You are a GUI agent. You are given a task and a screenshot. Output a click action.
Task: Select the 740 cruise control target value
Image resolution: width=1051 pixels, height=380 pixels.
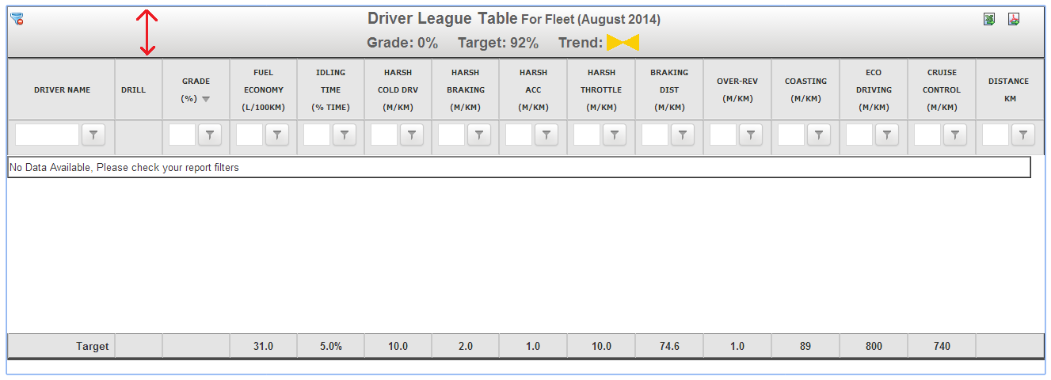coord(942,346)
